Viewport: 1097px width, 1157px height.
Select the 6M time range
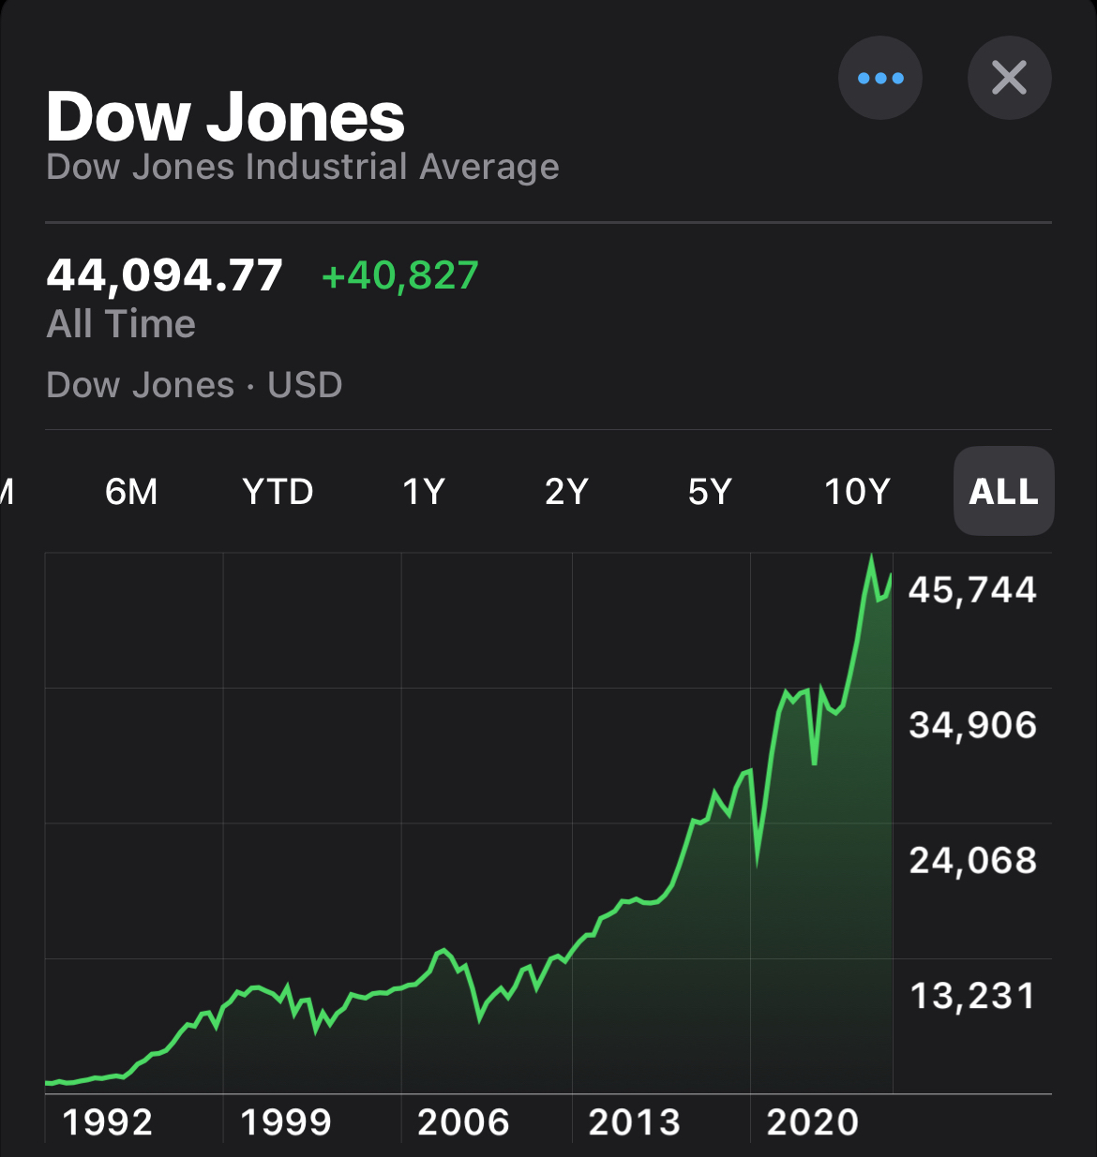coord(131,491)
